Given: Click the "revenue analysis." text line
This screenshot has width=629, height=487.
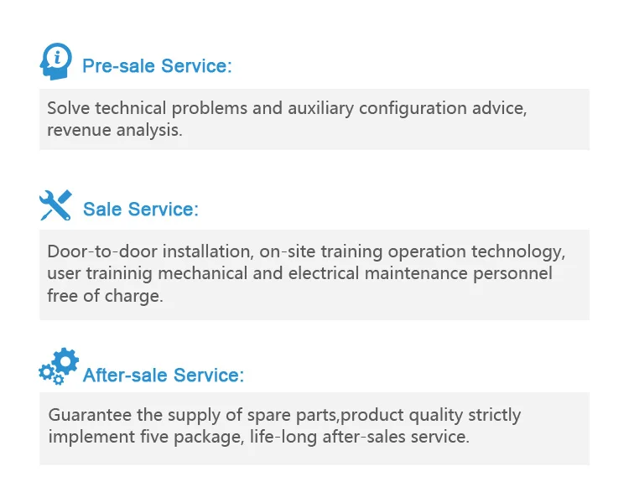Looking at the screenshot, I should pos(114,130).
